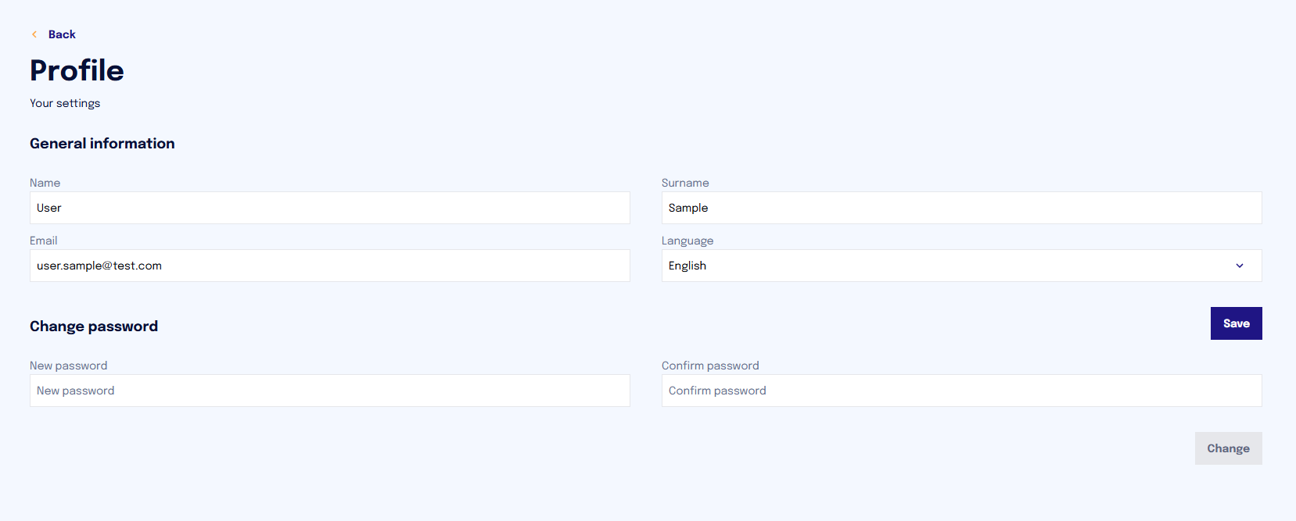The width and height of the screenshot is (1296, 521).
Task: Click the Language field label
Action: [x=687, y=241]
